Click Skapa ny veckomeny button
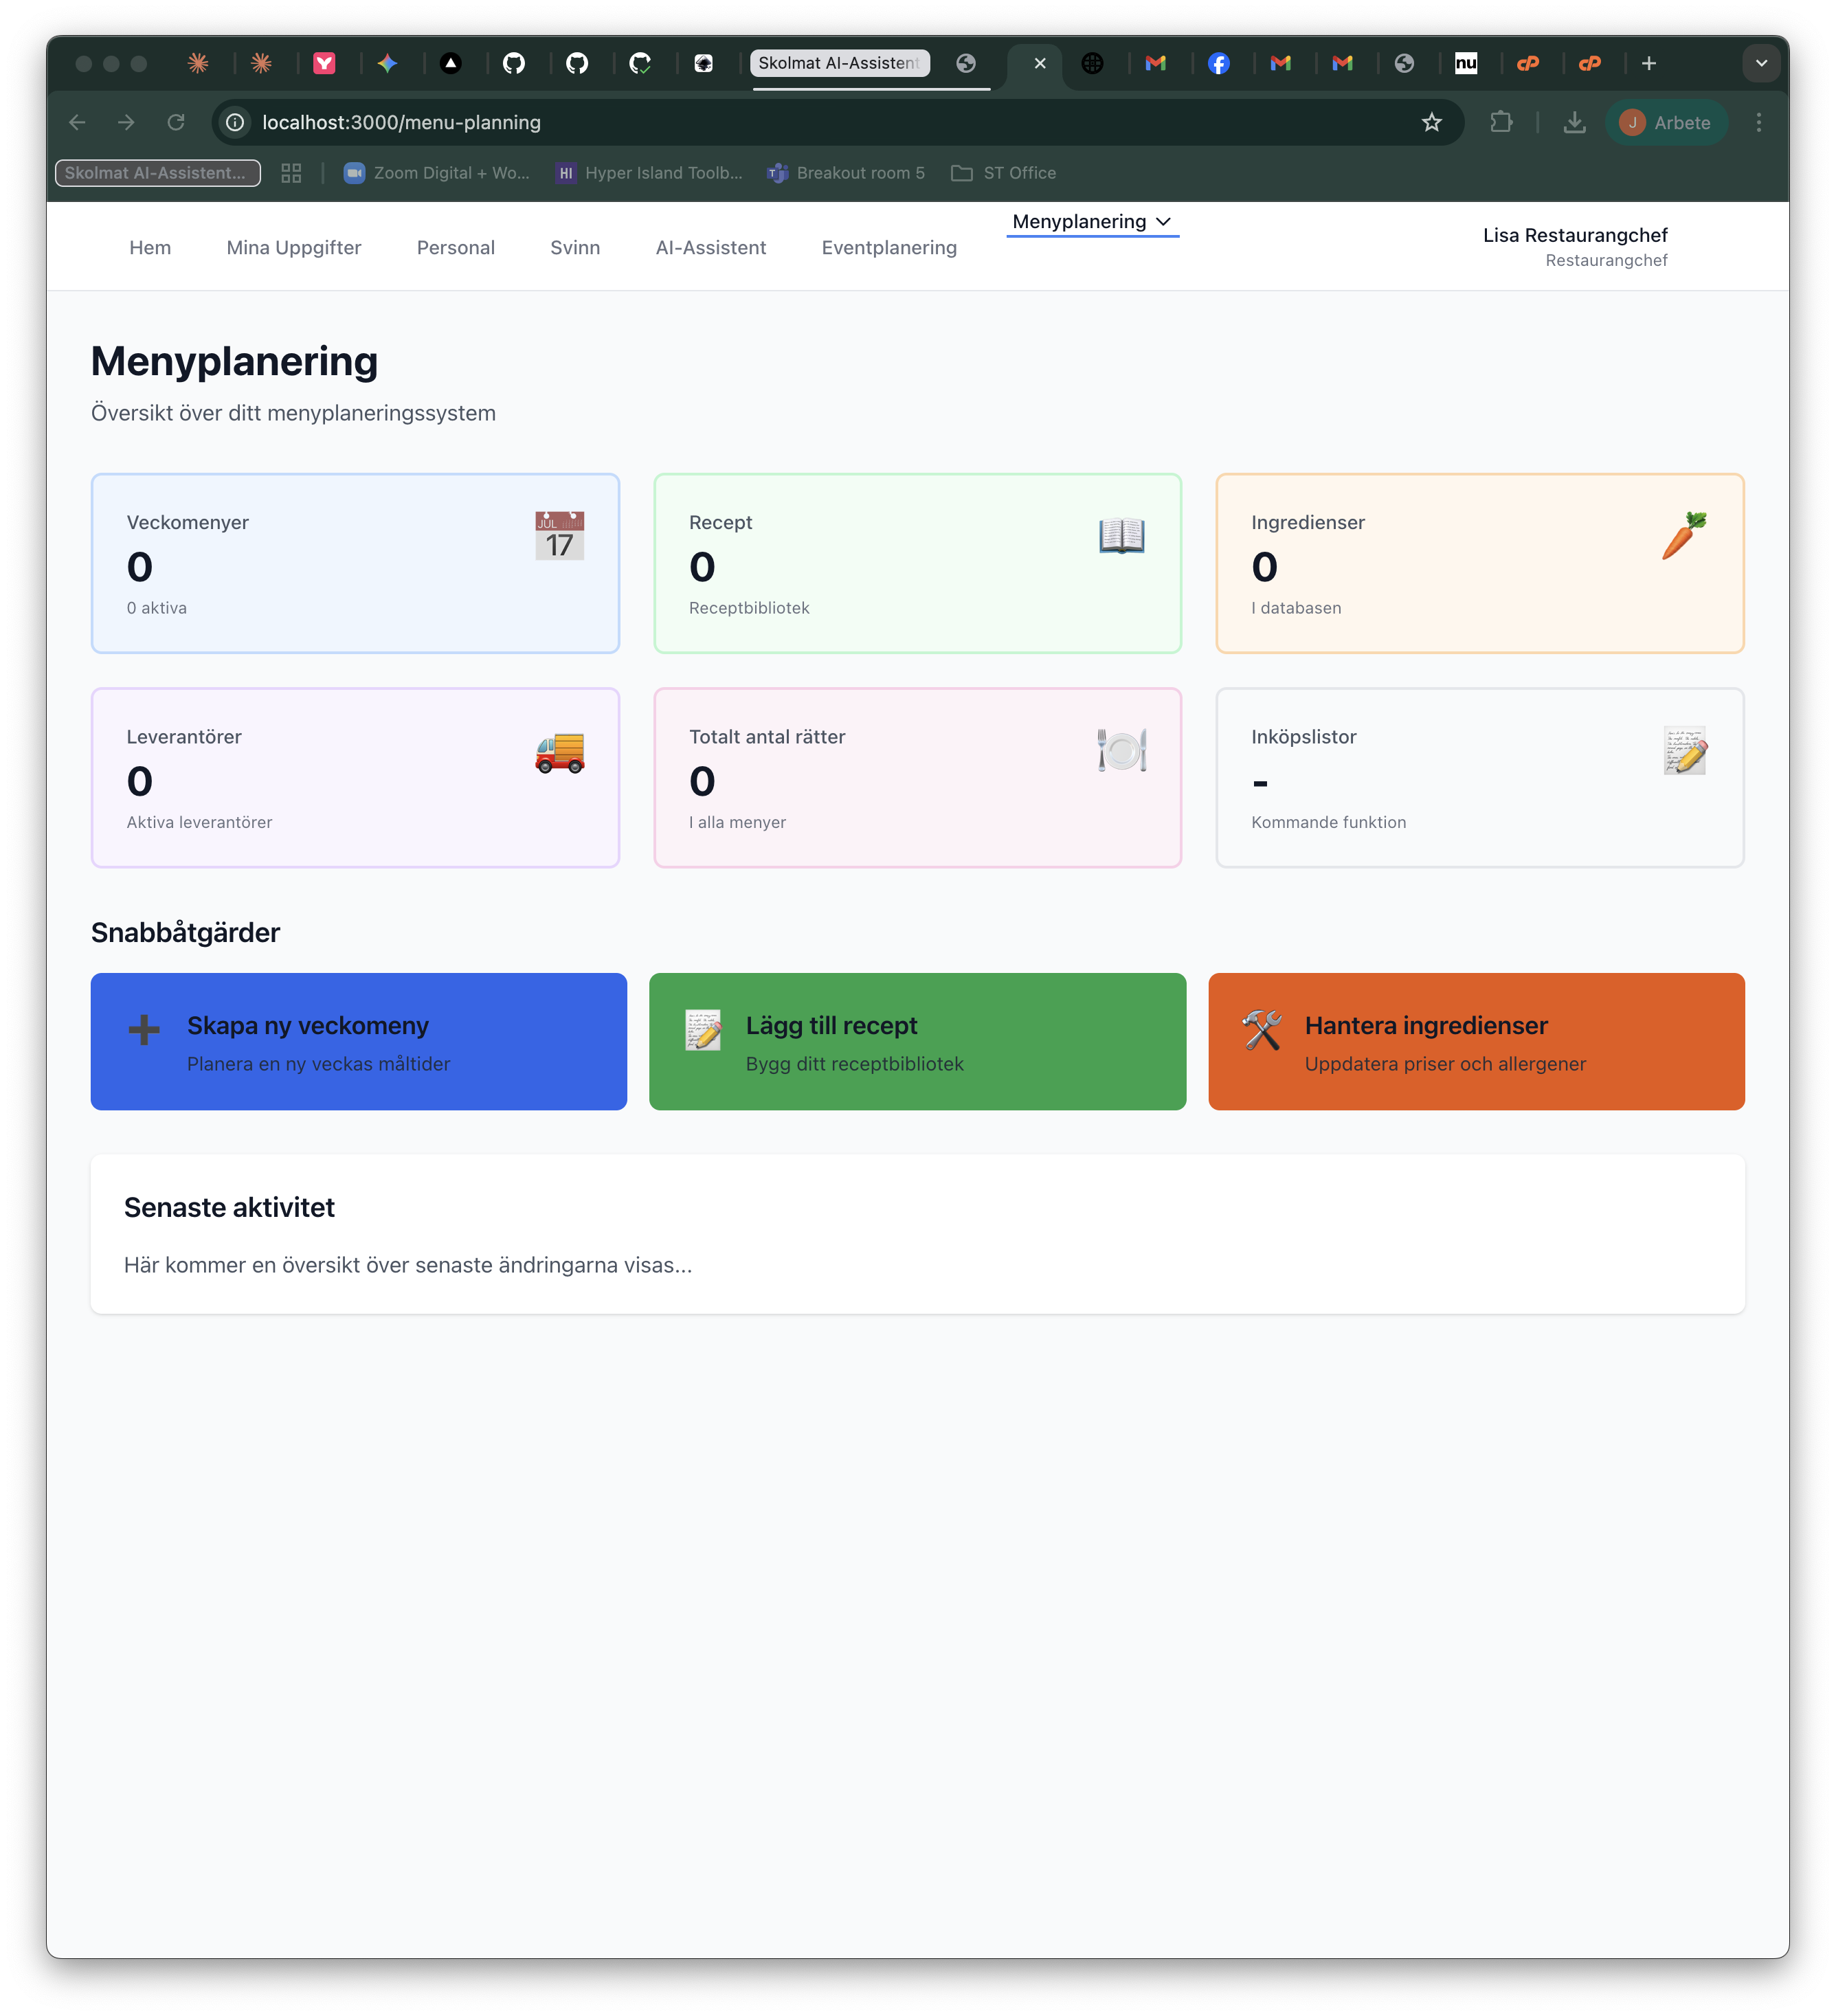 [358, 1041]
